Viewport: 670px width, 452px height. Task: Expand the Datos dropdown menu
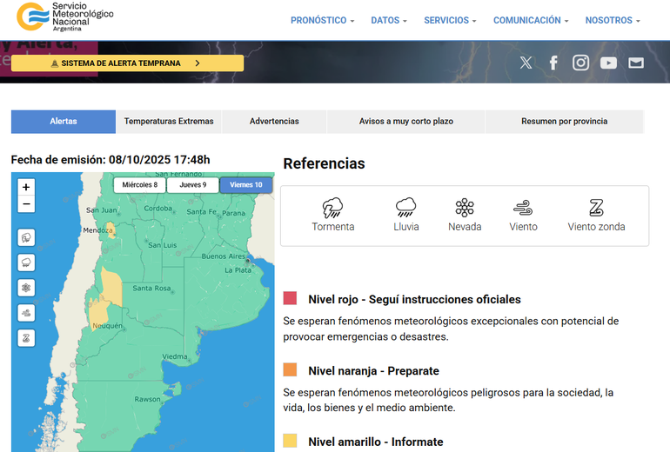coord(389,20)
